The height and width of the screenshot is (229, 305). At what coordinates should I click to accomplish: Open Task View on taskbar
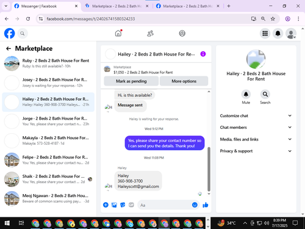21,224
